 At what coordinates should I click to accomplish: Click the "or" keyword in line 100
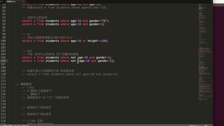point(84,41)
